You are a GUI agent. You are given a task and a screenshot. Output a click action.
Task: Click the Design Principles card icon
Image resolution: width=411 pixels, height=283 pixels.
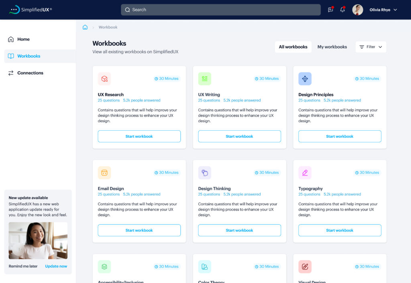tap(305, 79)
